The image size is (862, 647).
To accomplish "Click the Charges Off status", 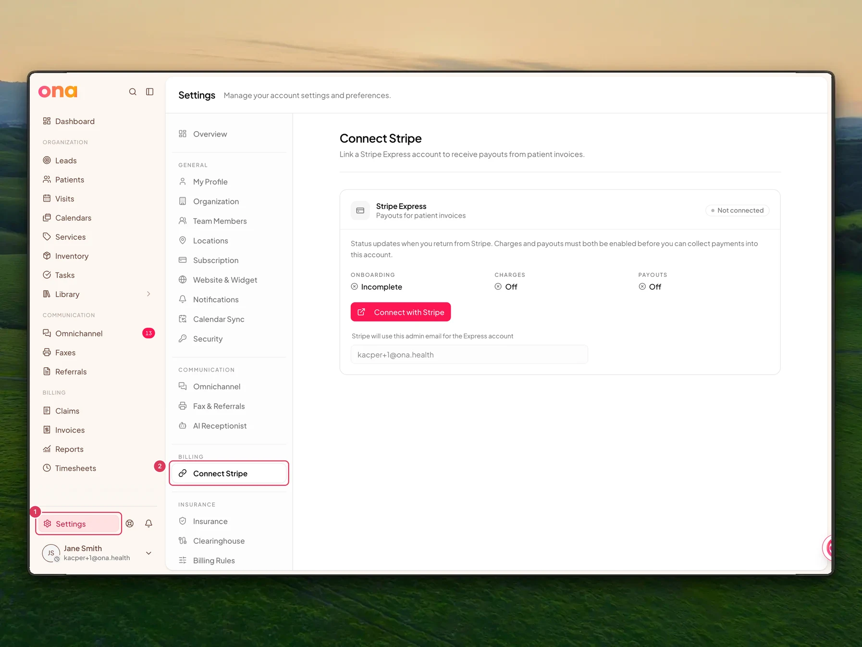I will click(x=506, y=287).
